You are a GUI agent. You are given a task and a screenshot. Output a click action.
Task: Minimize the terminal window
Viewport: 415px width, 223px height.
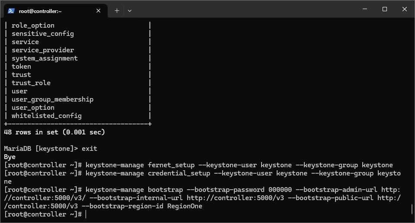[365, 9]
